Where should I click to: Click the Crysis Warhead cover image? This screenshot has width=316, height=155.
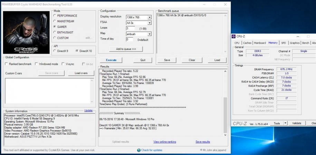(x=26, y=32)
